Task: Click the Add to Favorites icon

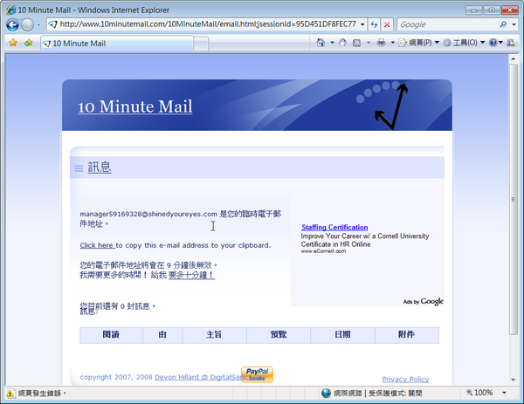Action: click(x=29, y=43)
